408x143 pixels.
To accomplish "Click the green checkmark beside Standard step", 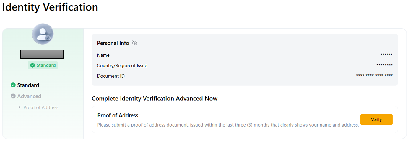I will click(x=13, y=85).
